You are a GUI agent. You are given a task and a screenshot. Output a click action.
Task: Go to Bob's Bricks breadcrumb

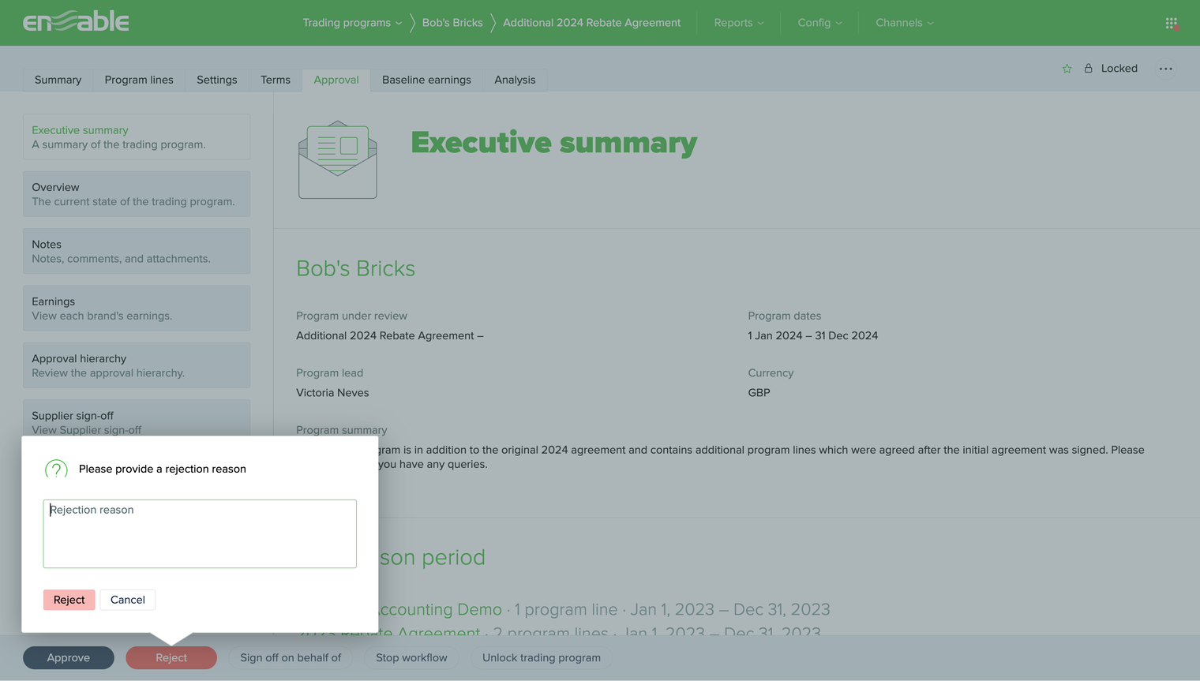point(452,23)
